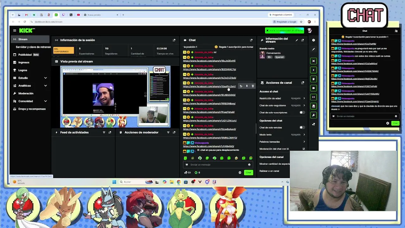Open the Kick hamburger menu
The height and width of the screenshot is (228, 405).
(15, 30)
